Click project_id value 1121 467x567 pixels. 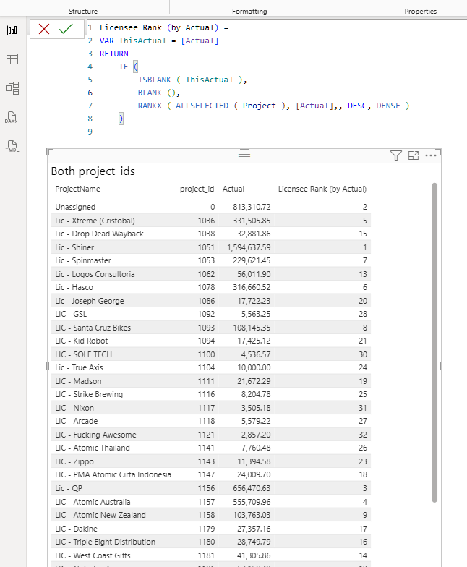tap(206, 435)
